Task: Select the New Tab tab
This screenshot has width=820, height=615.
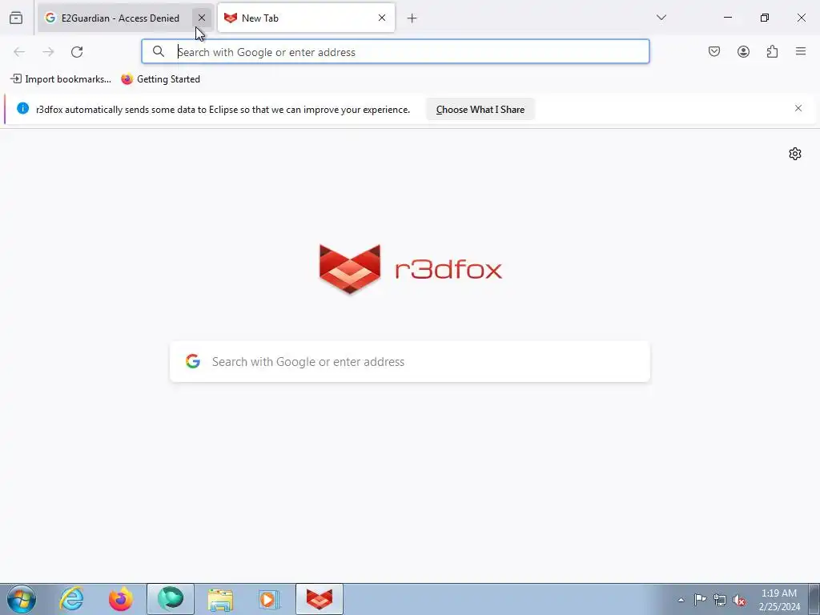Action: [306, 18]
